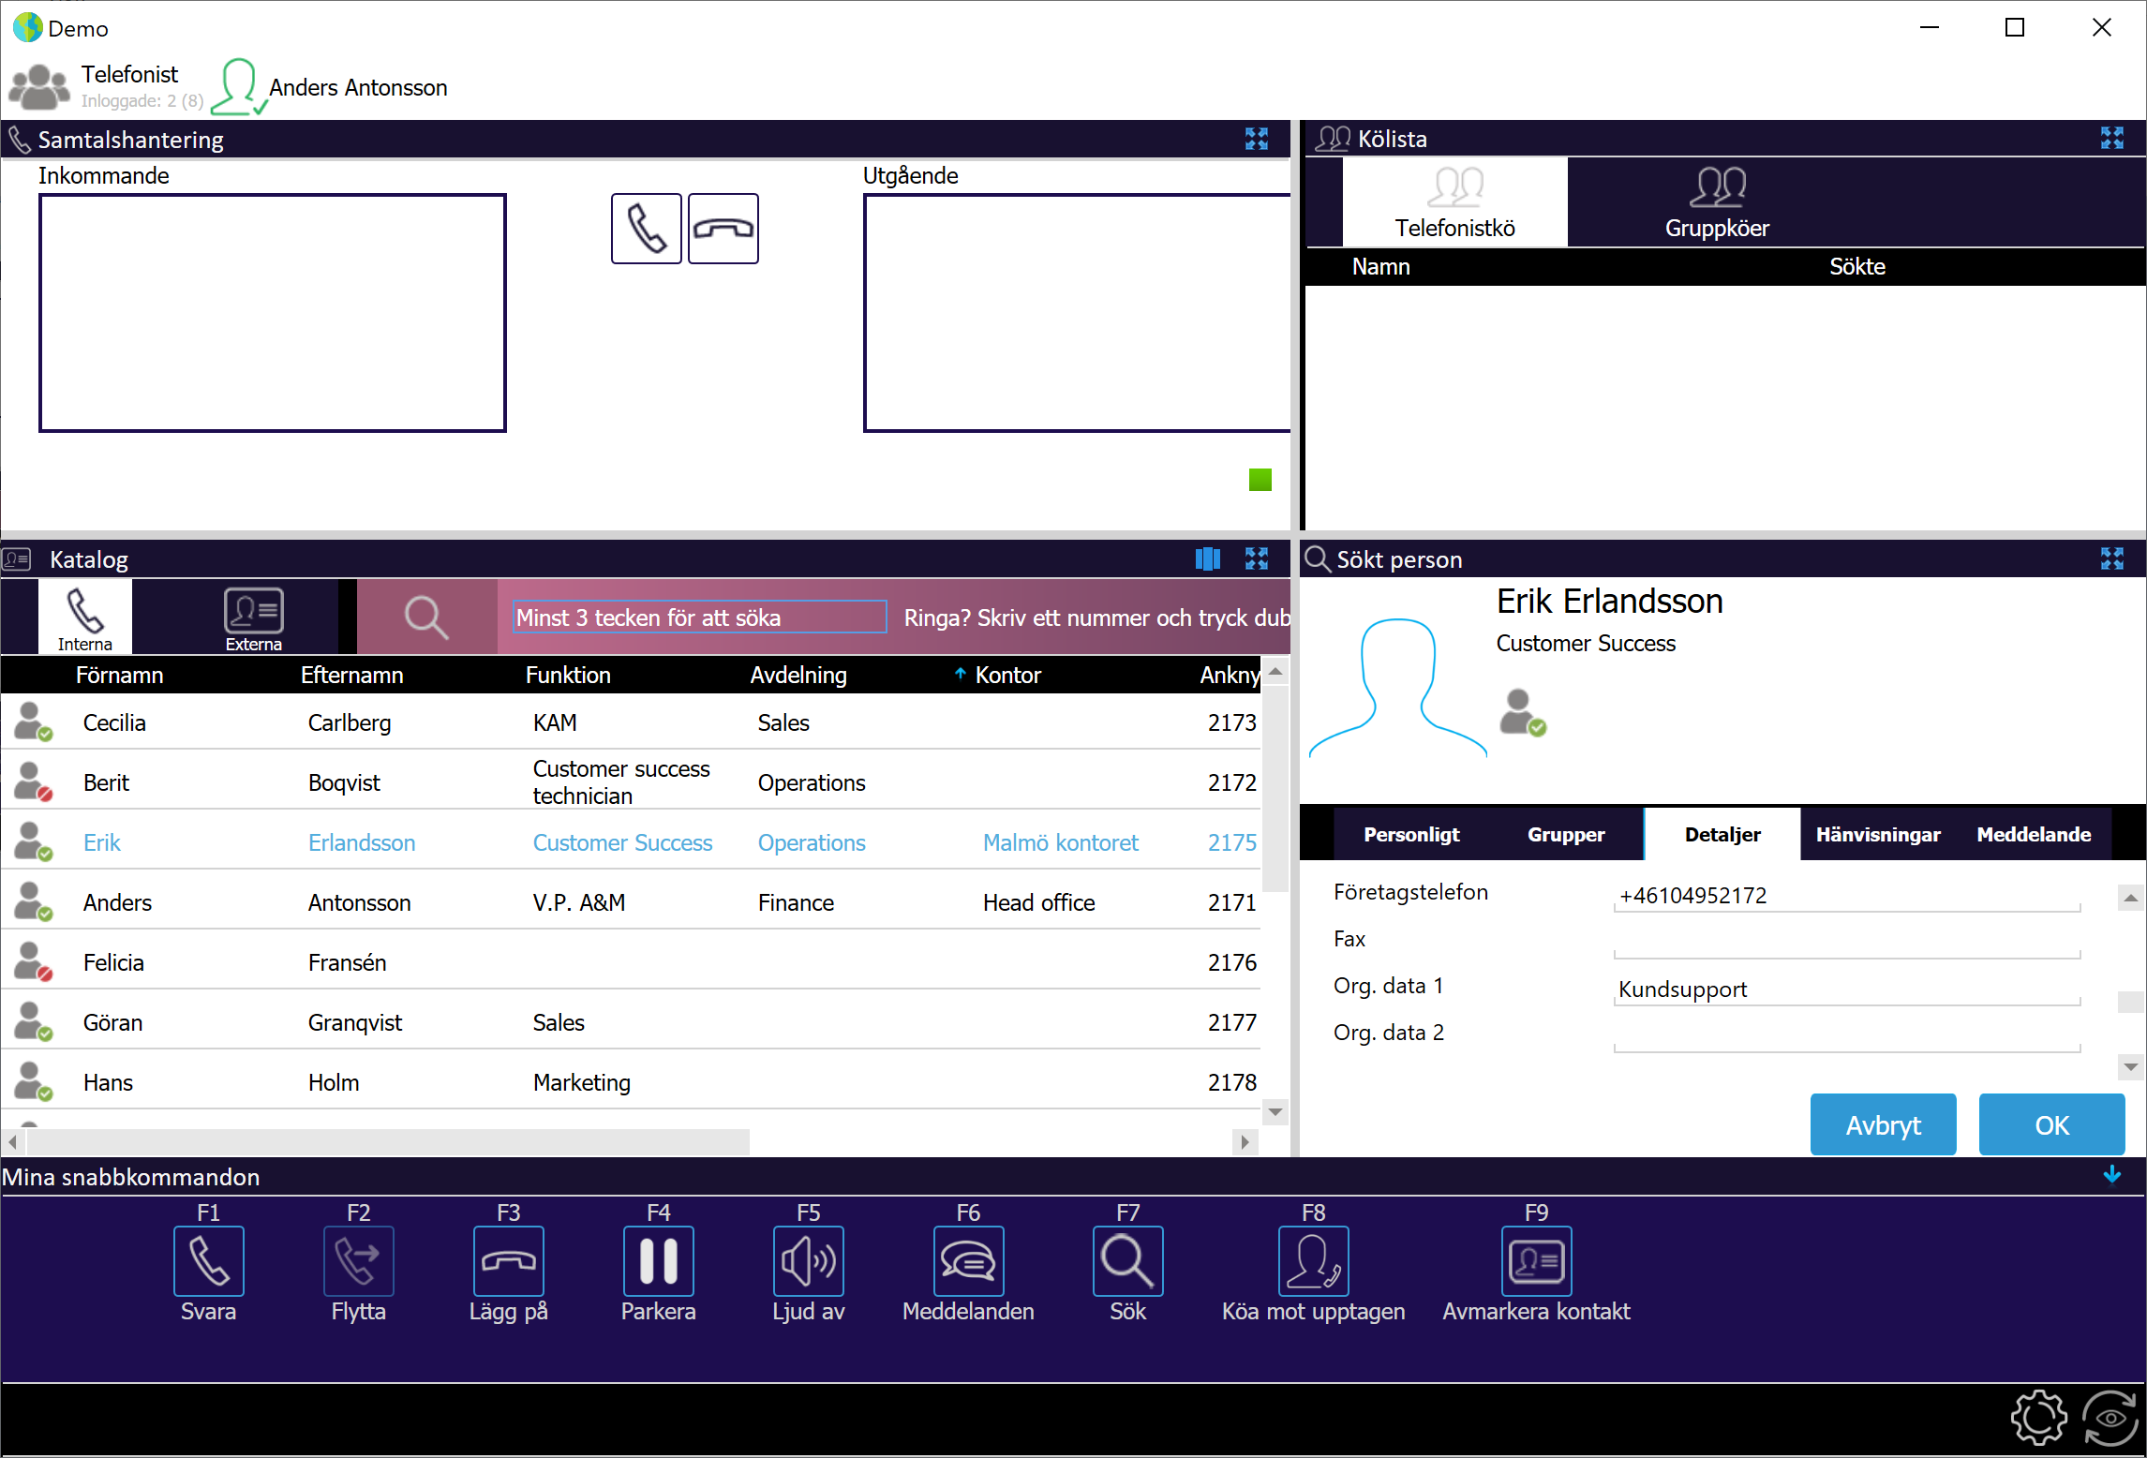Open the Hänvisningar tab
Image resolution: width=2147 pixels, height=1458 pixels.
pos(1878,834)
